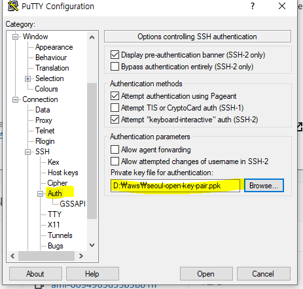Click the vertical scrollbar thumb of category tree
Viewport: 303px width, 289px height.
[x=92, y=151]
